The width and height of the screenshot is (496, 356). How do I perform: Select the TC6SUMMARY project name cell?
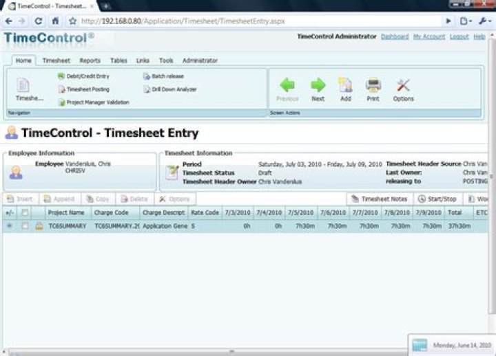[68, 226]
